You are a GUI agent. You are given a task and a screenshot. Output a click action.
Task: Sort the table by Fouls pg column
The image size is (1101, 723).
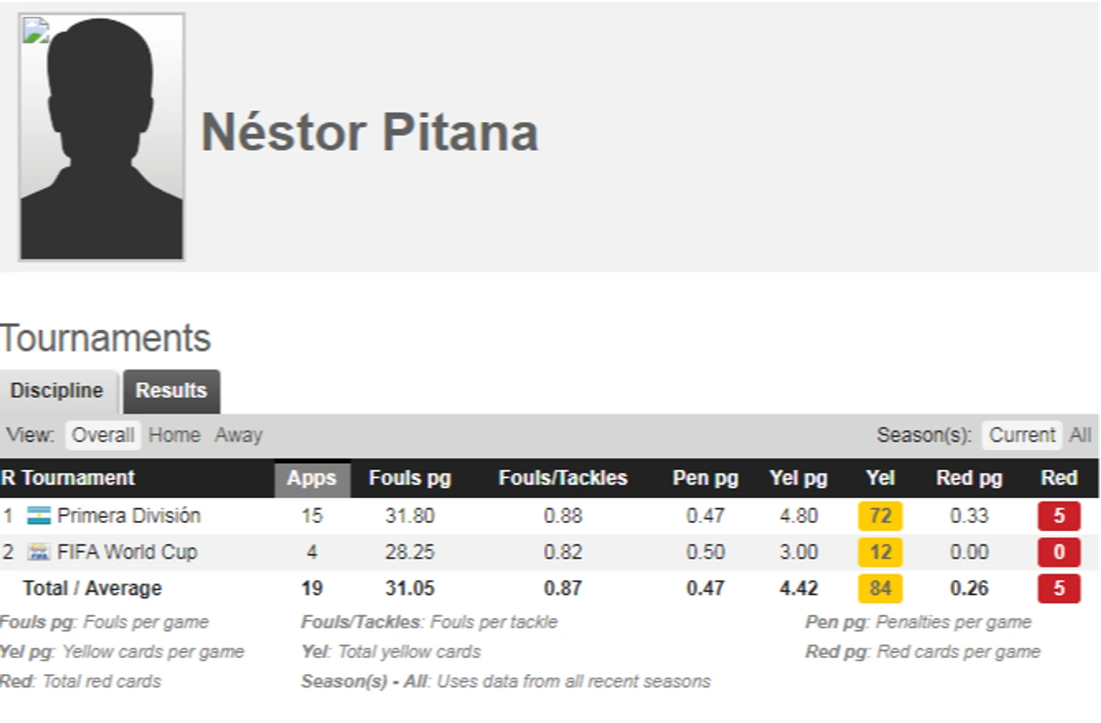(409, 478)
